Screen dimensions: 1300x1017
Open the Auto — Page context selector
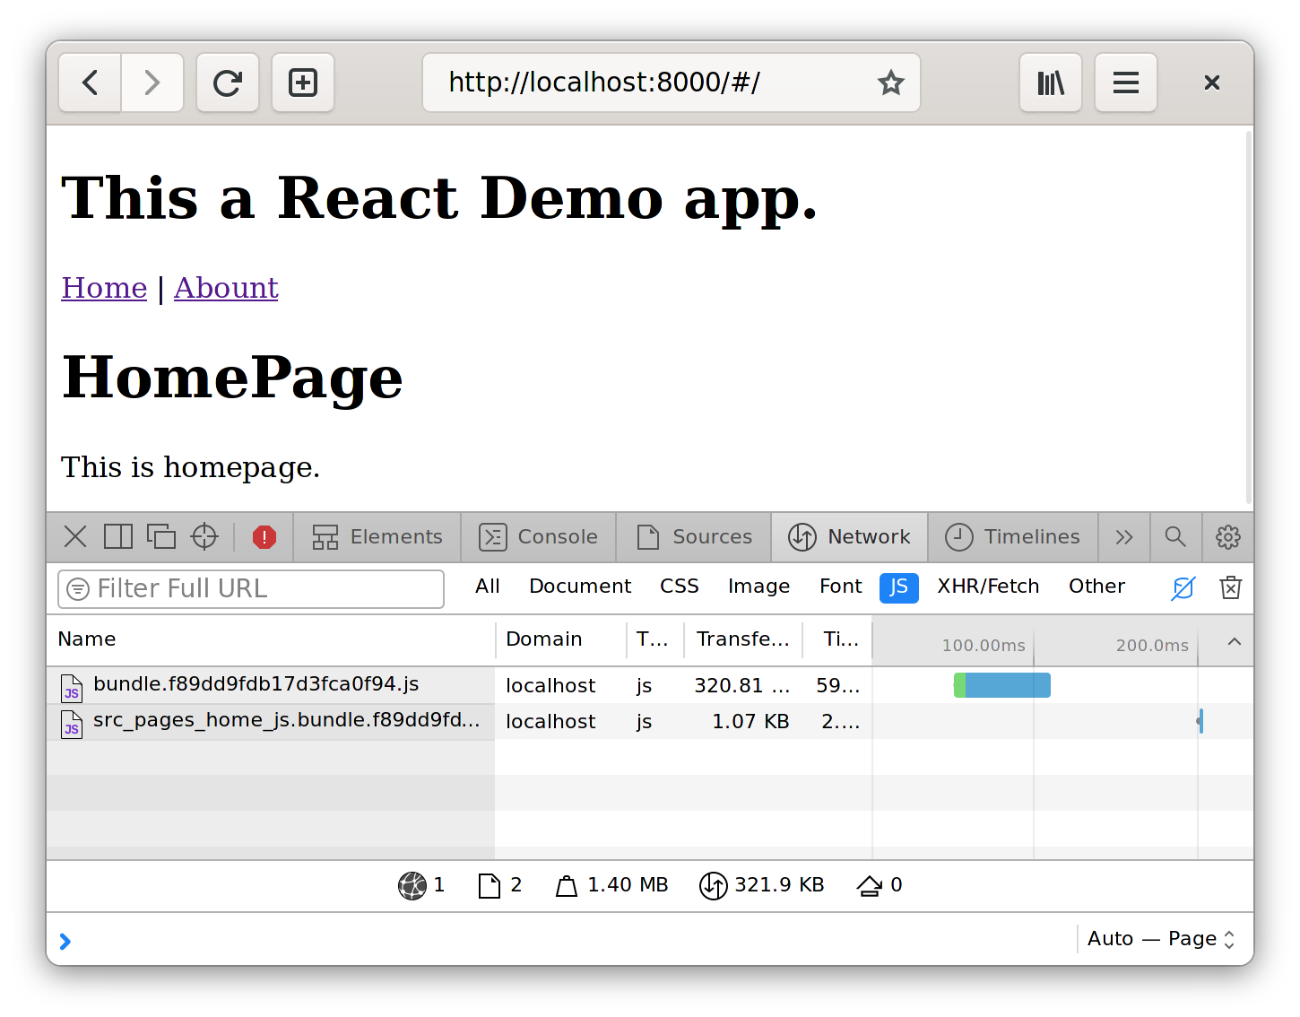pos(1160,939)
